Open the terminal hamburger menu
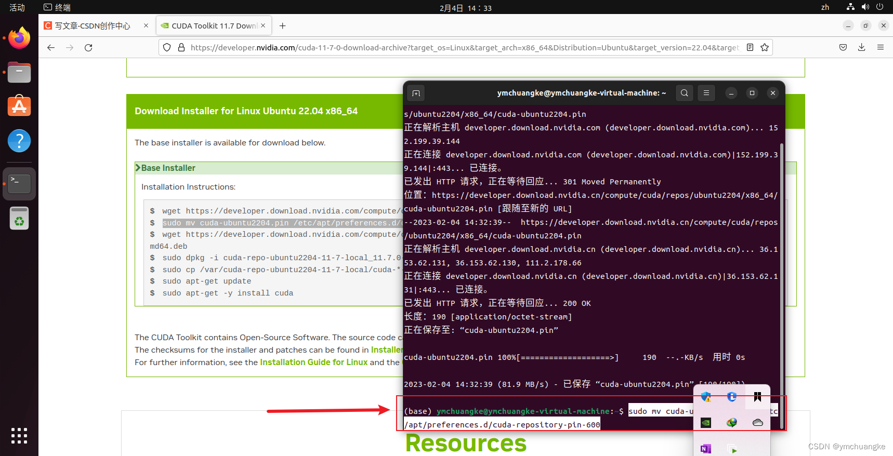This screenshot has width=893, height=456. click(x=706, y=93)
